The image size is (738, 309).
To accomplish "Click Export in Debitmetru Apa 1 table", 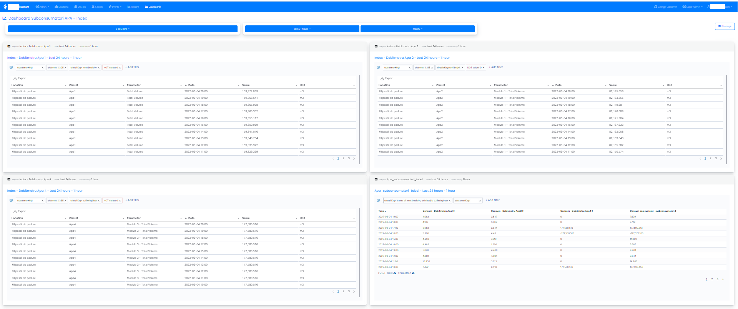I will (x=20, y=78).
